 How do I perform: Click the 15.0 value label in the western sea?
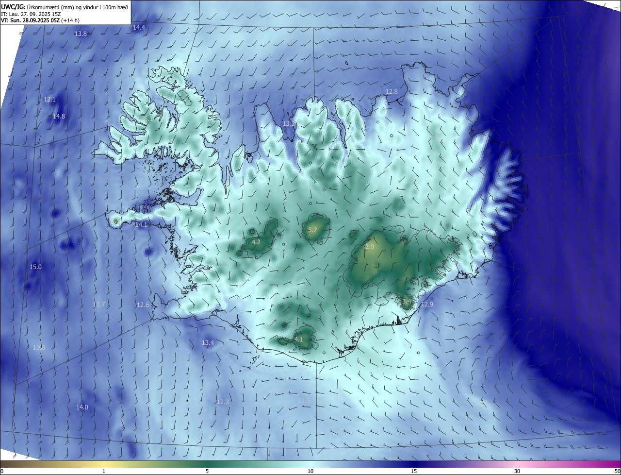pos(35,267)
